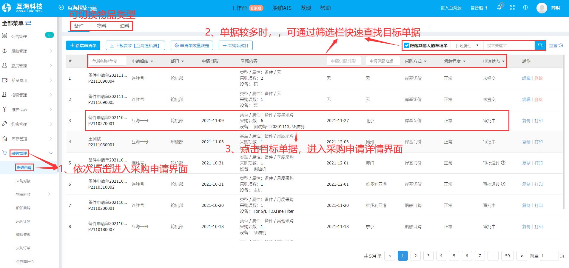
Task: Click 复制 link for P2110270001 row
Action: point(526,121)
